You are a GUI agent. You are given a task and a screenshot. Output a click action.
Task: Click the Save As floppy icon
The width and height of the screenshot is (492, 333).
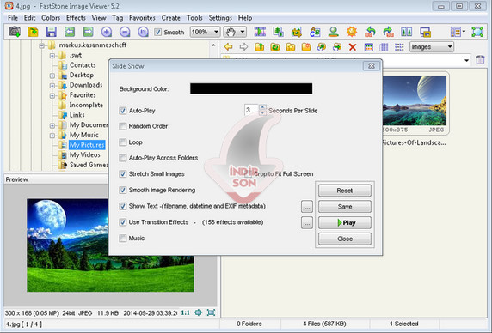[51, 32]
